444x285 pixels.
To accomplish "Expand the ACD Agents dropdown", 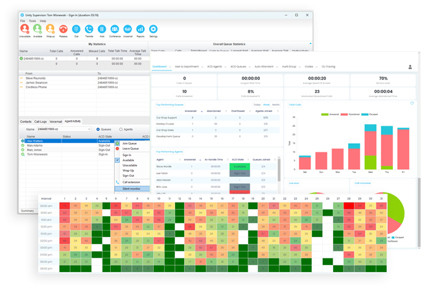I will point(226,67).
